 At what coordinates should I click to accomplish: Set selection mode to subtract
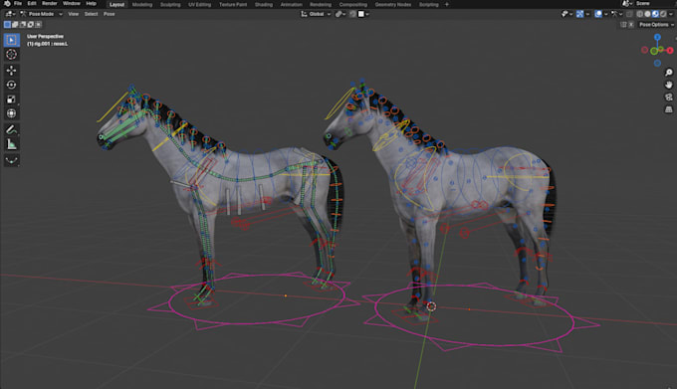click(23, 25)
